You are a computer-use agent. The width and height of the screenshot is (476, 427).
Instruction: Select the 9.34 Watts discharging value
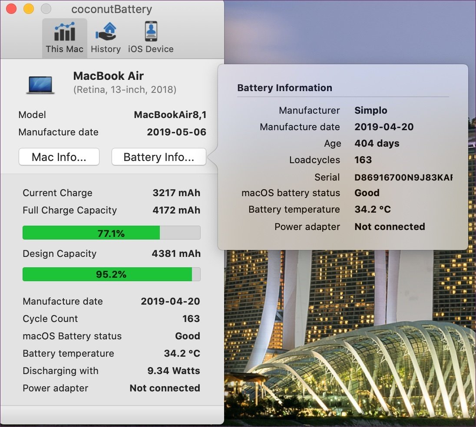point(174,371)
